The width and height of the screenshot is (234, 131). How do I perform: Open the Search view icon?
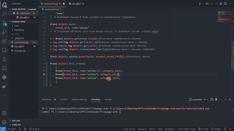(x=4, y=14)
